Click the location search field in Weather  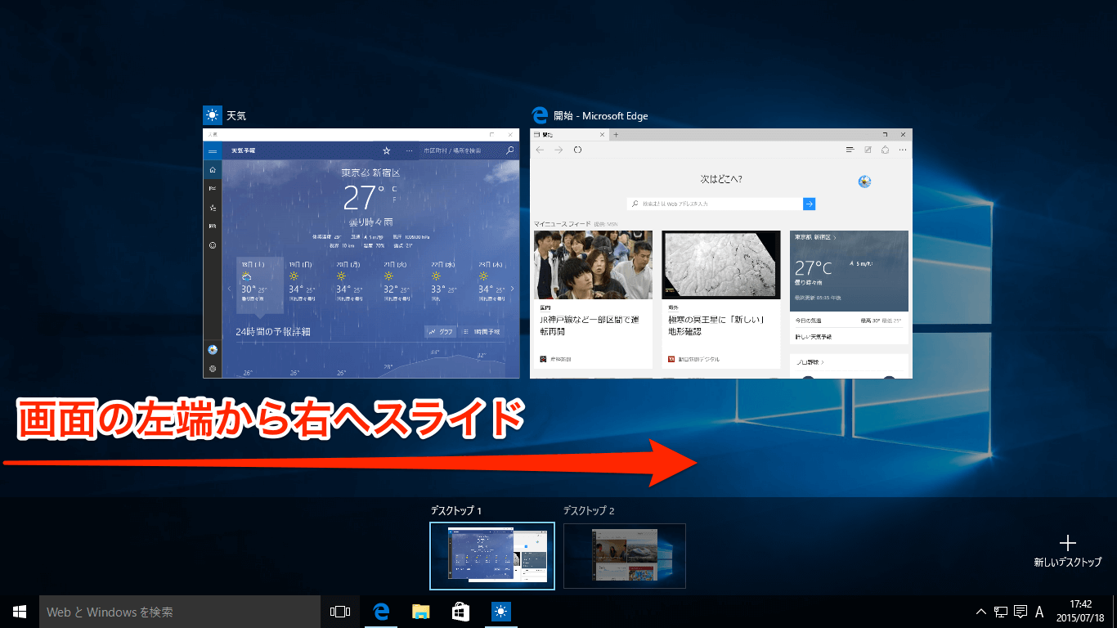coord(469,151)
